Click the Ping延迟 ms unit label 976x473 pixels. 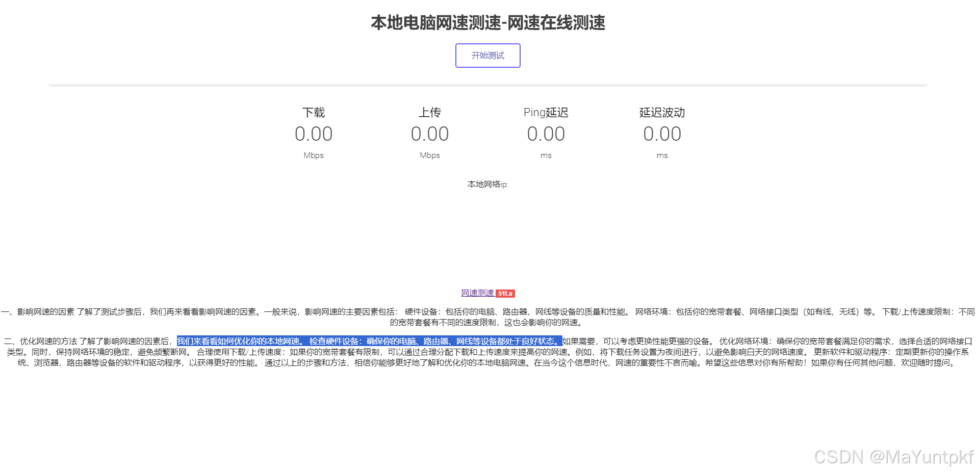point(546,155)
